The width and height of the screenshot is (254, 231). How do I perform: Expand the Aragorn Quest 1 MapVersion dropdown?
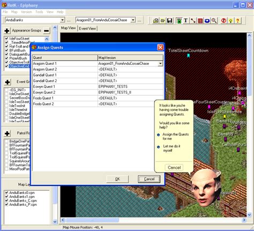160,64
